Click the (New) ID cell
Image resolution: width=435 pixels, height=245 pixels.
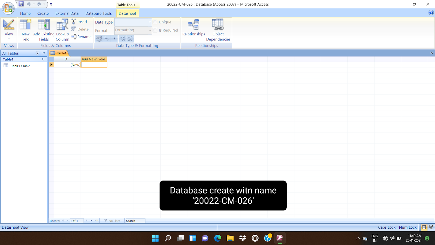click(x=67, y=65)
